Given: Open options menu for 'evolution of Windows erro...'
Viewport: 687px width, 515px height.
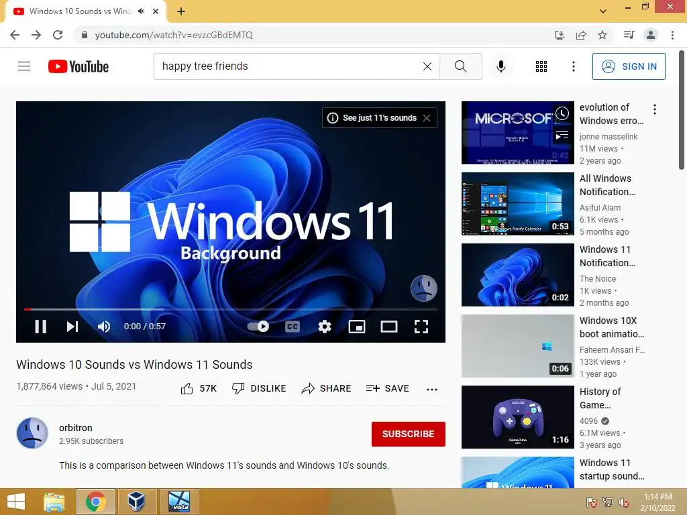Looking at the screenshot, I should 655,109.
